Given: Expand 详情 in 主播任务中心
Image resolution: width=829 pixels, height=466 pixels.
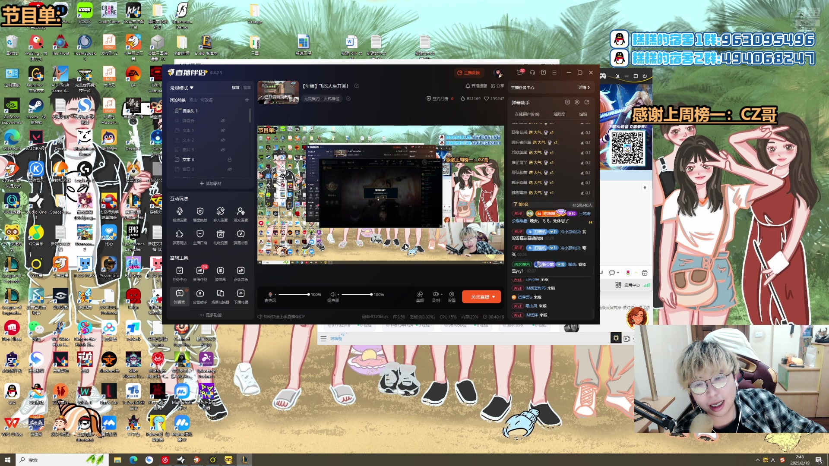Looking at the screenshot, I should (584, 87).
